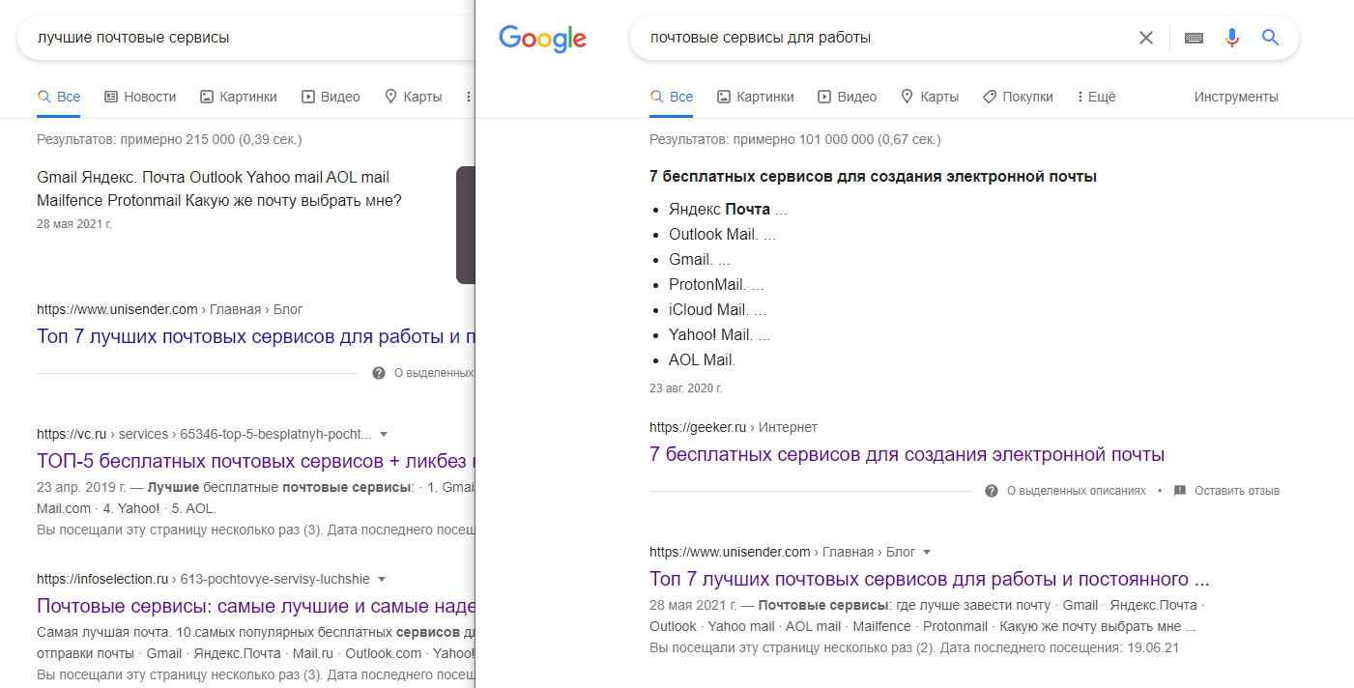Click the Оставить отзыв feedback link
This screenshot has height=688, width=1354.
pyautogui.click(x=1226, y=491)
